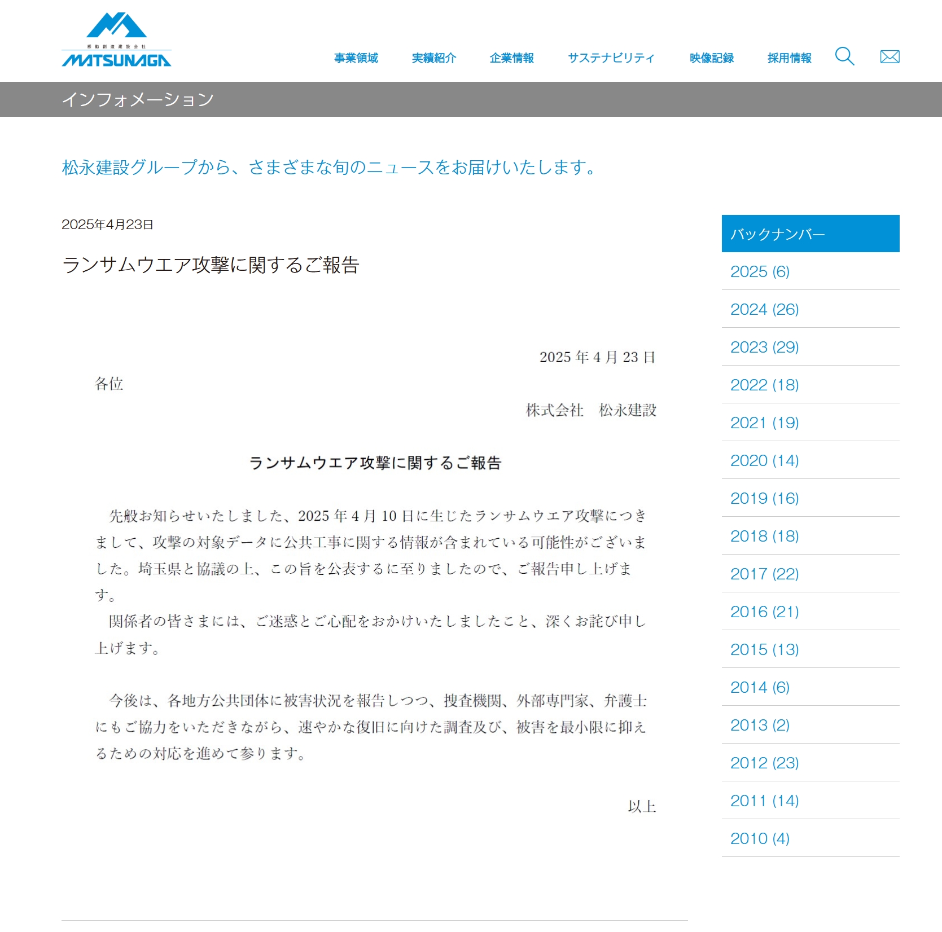Image resolution: width=942 pixels, height=932 pixels.
Task: Open 事業領域 menu
Action: coord(356,58)
